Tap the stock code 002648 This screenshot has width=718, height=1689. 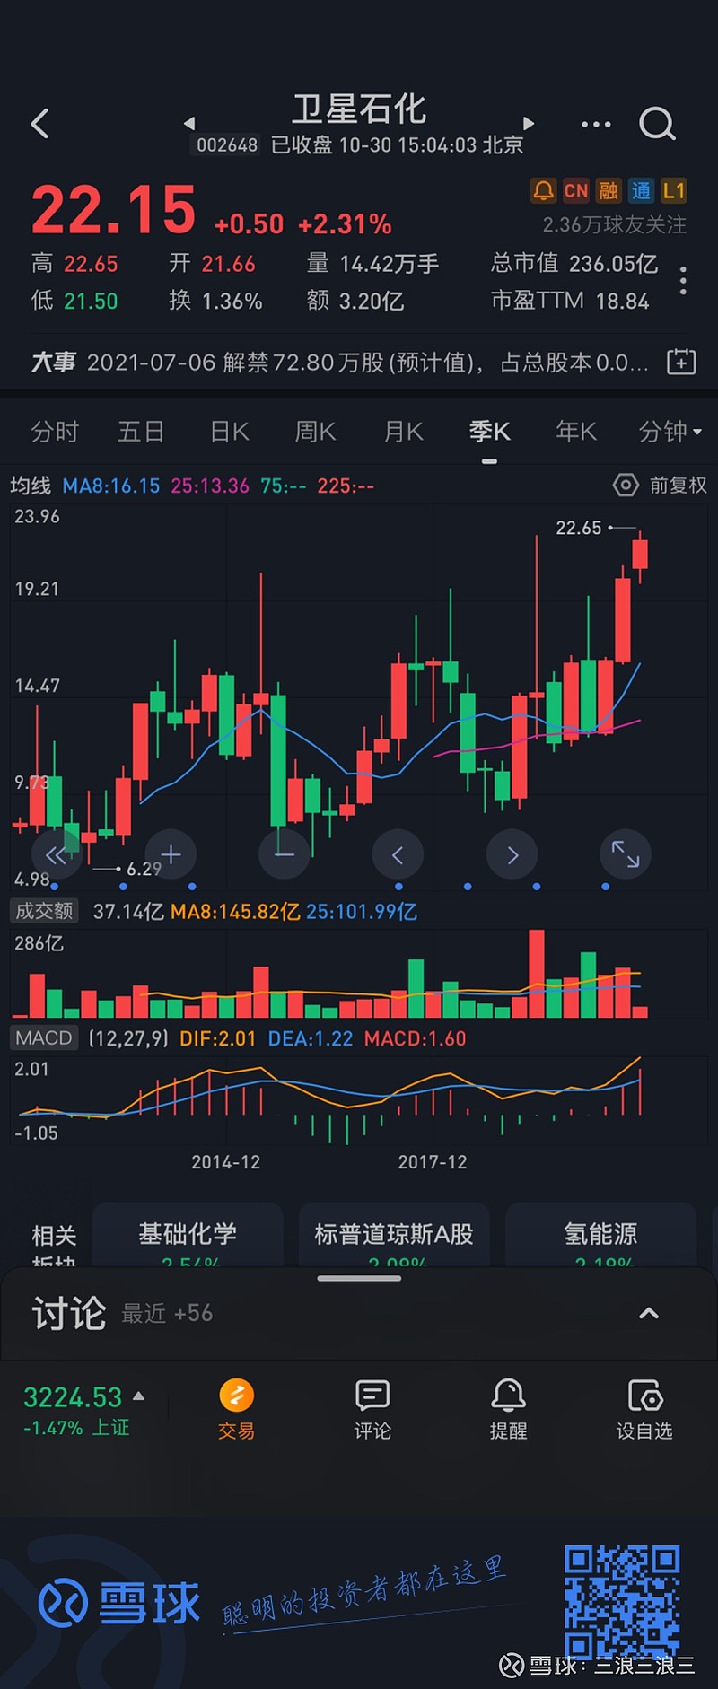[227, 145]
